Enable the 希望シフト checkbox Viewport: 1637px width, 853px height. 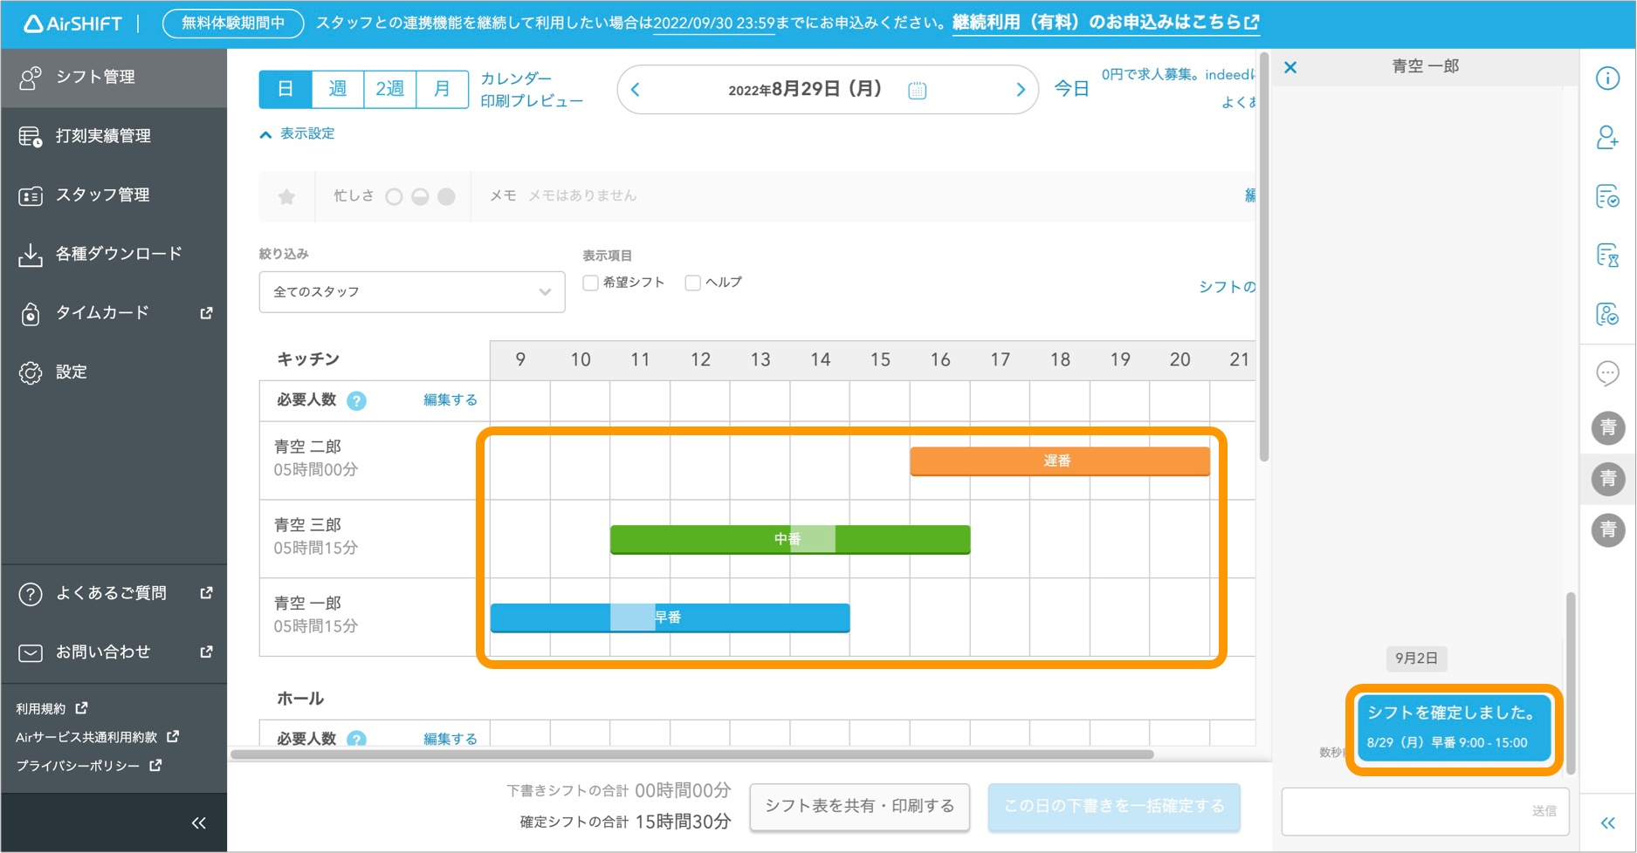[x=591, y=283]
